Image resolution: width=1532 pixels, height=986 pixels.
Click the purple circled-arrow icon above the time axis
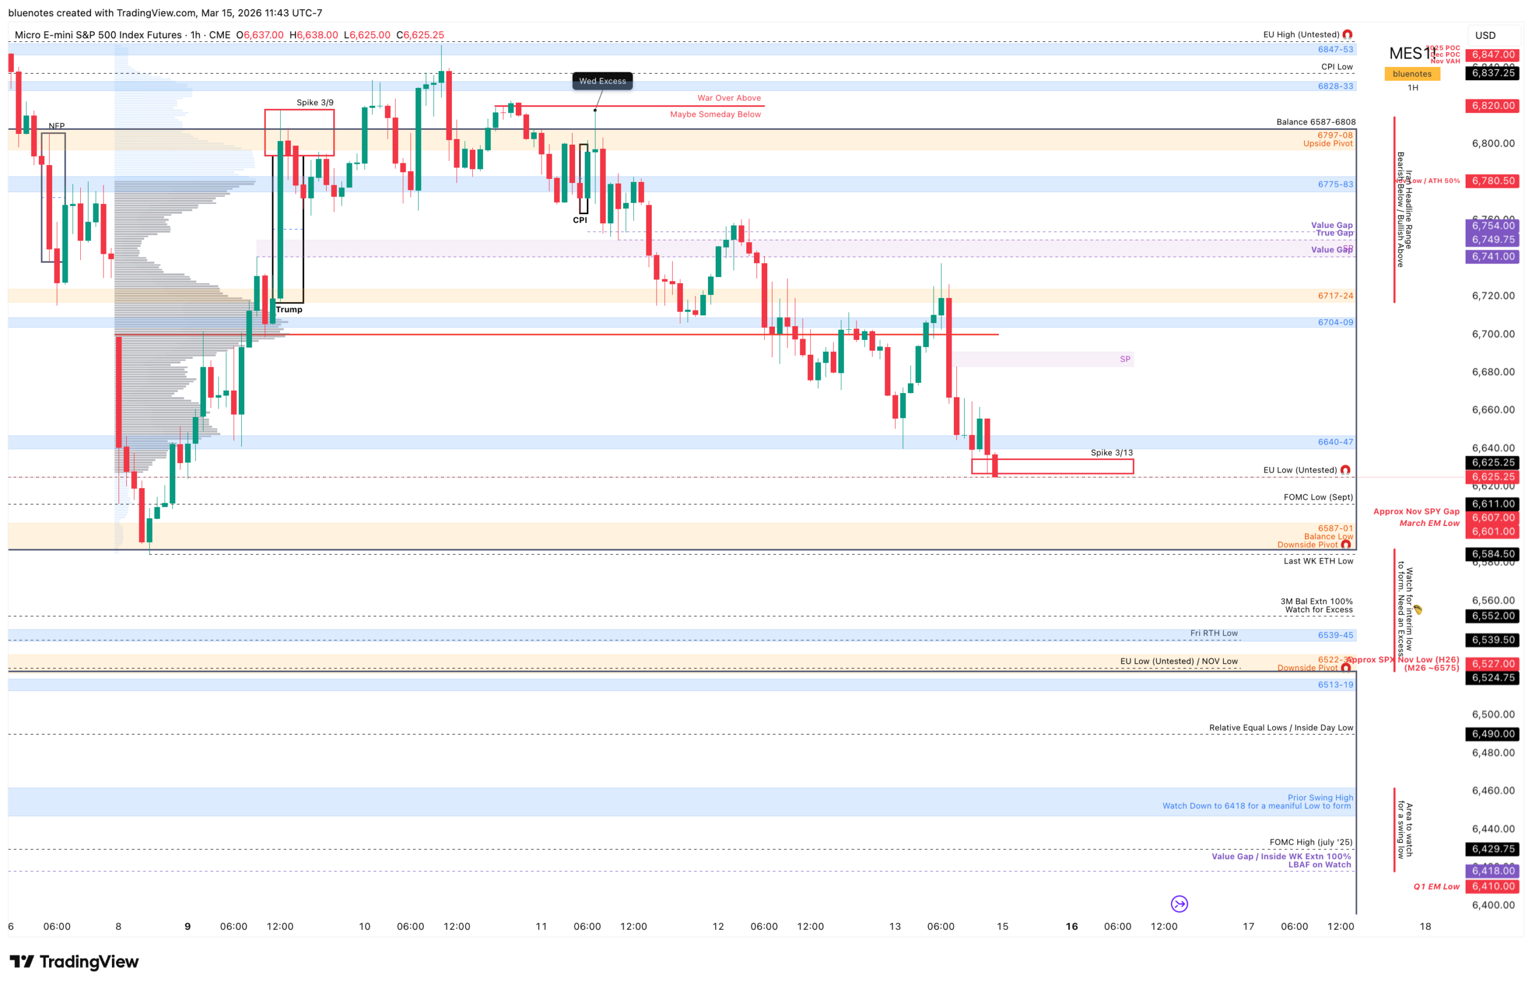point(1180,903)
